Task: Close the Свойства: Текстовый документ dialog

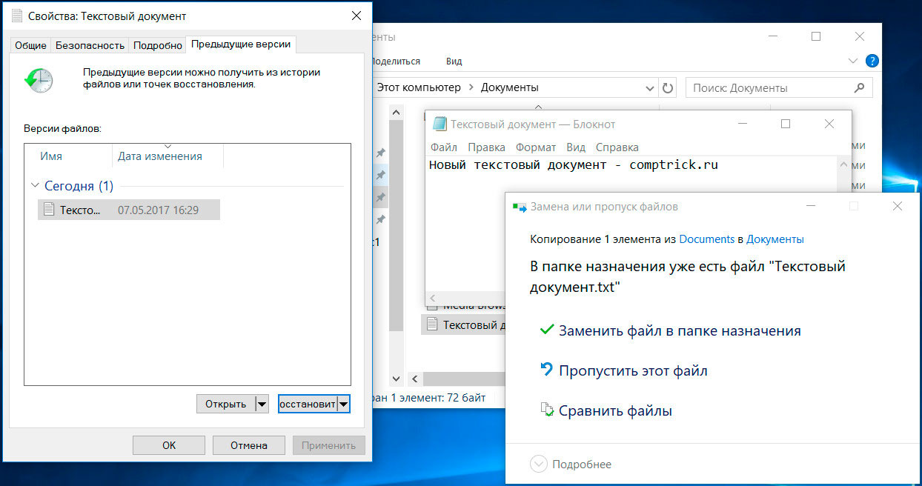Action: click(x=356, y=15)
